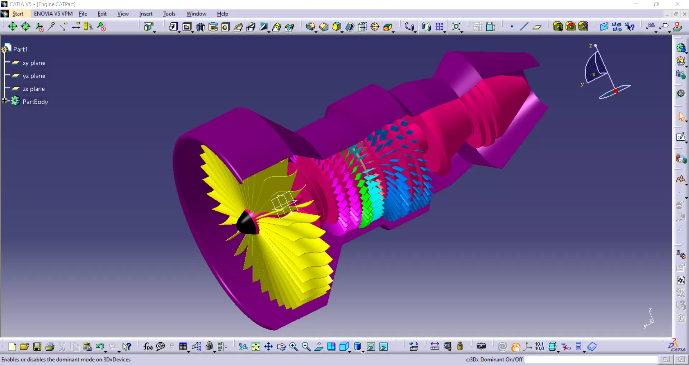The width and height of the screenshot is (689, 365).
Task: Open the Window menu
Action: click(x=196, y=14)
